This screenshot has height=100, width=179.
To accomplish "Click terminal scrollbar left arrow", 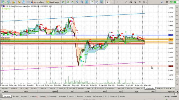I will [3, 94].
